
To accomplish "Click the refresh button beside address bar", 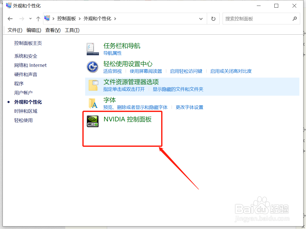I will pos(213,19).
